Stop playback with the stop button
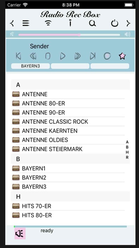Screen dimensions: 139x248 [x=48, y=56]
